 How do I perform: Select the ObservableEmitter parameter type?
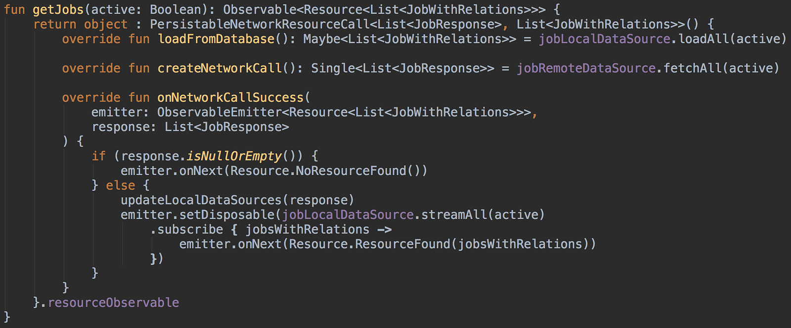[x=220, y=112]
